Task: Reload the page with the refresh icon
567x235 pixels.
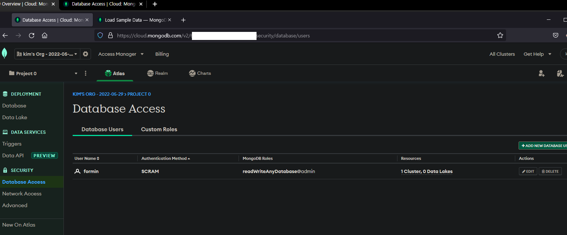Action: (32, 36)
